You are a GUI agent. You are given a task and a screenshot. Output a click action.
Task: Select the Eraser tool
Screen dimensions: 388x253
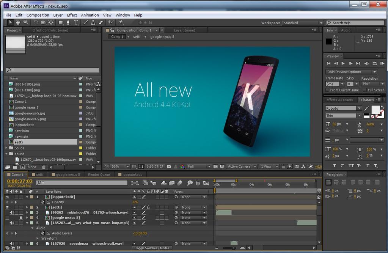click(x=101, y=22)
